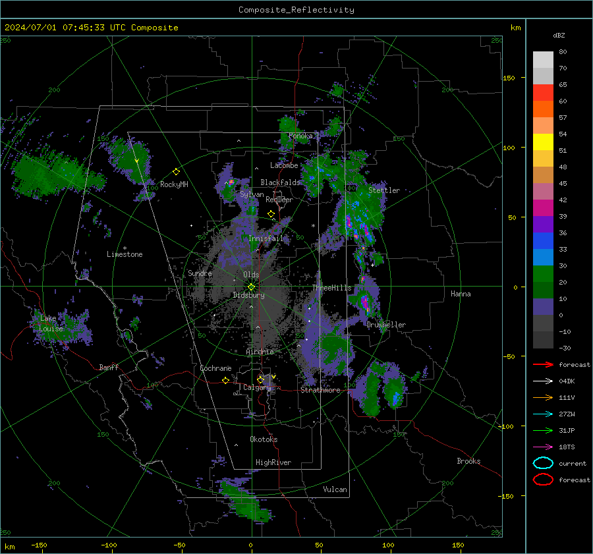Pick the light blue 30-33 dBZ swatch
This screenshot has width=593, height=554.
543,258
